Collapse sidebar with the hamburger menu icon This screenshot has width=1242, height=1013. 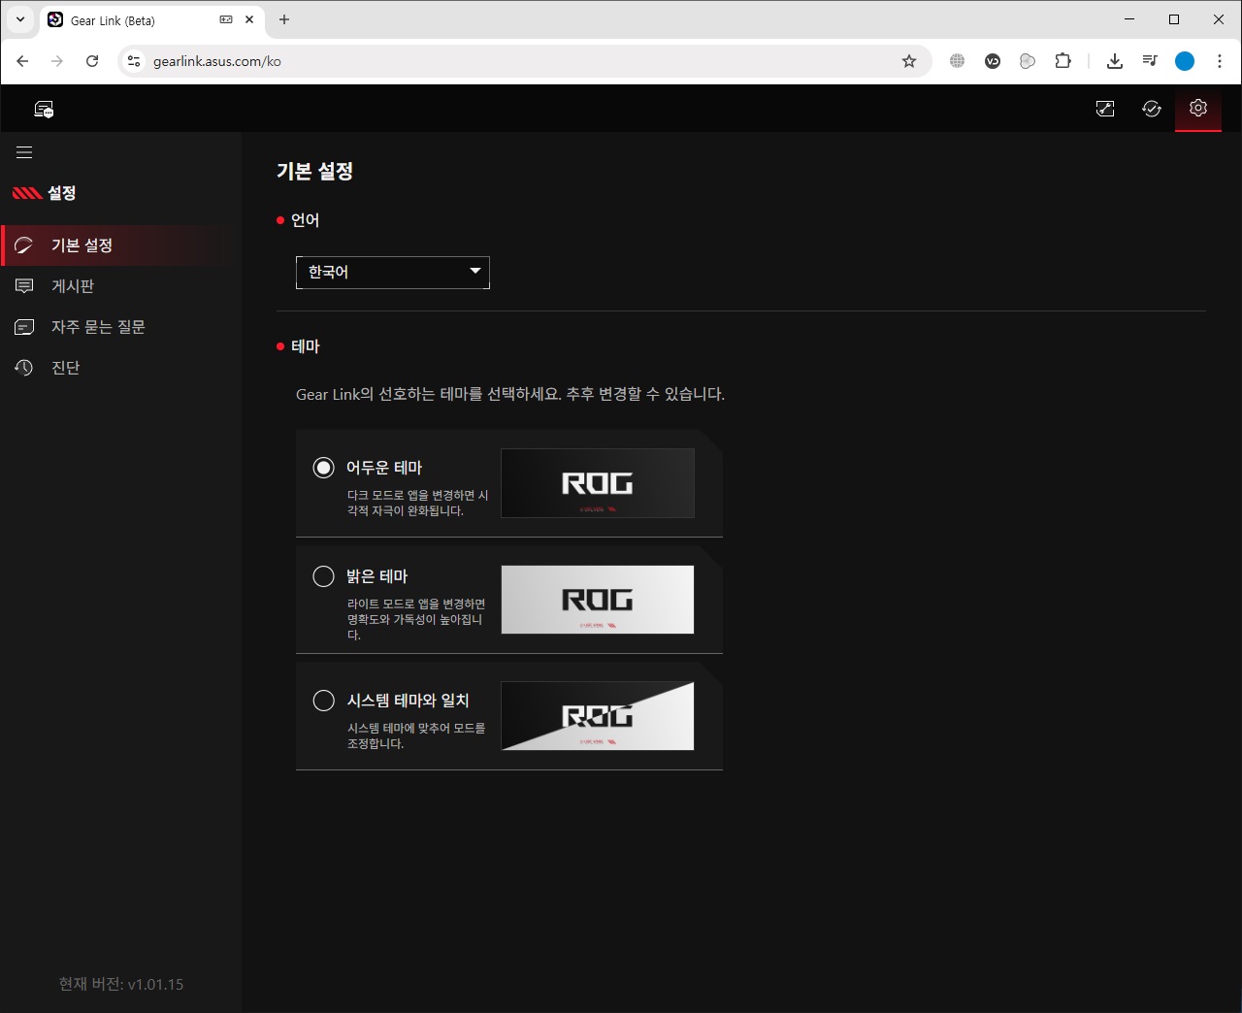24,152
